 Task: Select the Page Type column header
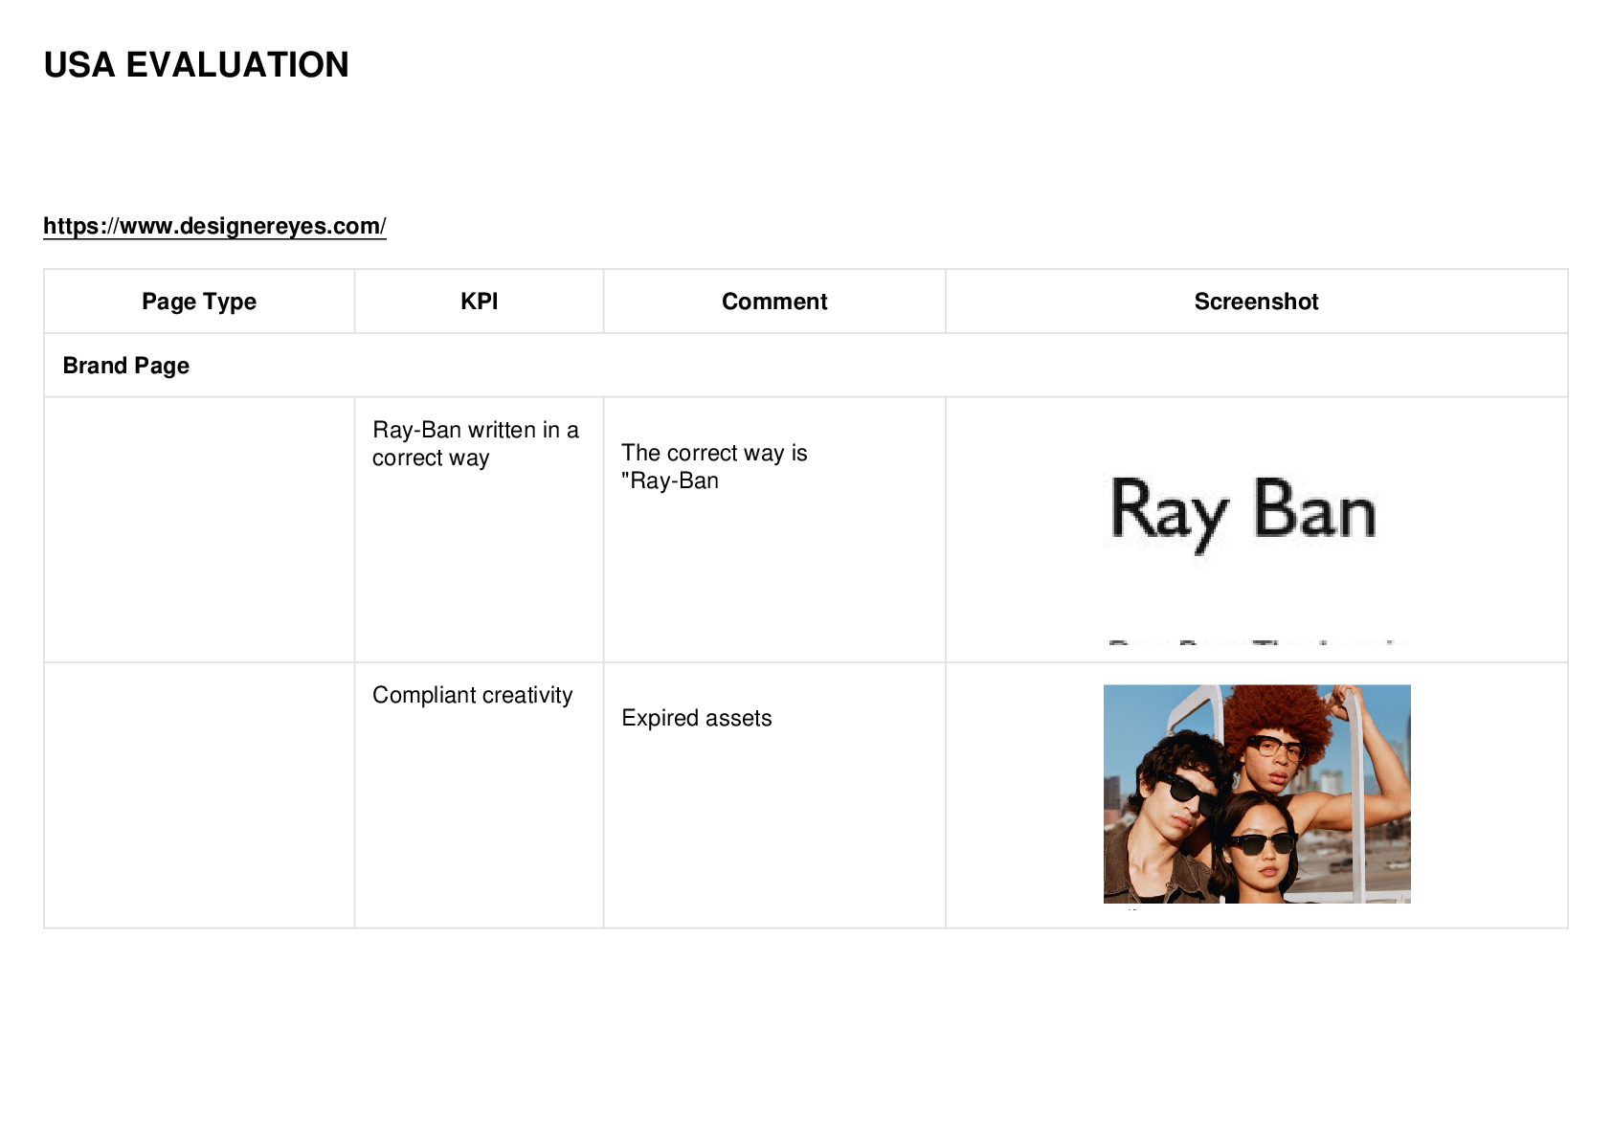pos(199,302)
